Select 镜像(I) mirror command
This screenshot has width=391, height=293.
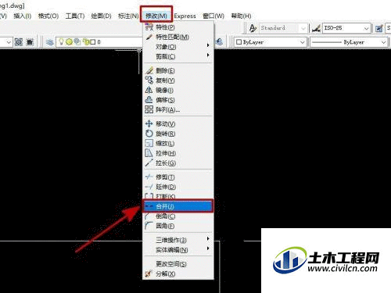178,90
